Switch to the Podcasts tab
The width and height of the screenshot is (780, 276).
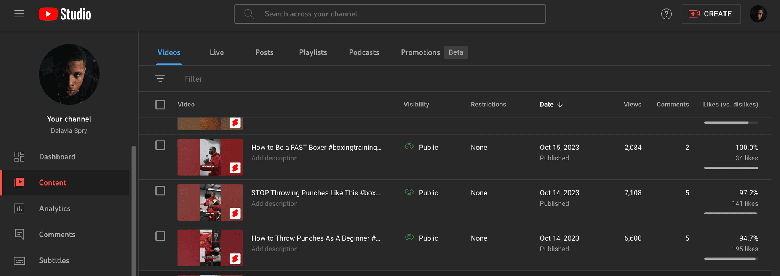[364, 52]
